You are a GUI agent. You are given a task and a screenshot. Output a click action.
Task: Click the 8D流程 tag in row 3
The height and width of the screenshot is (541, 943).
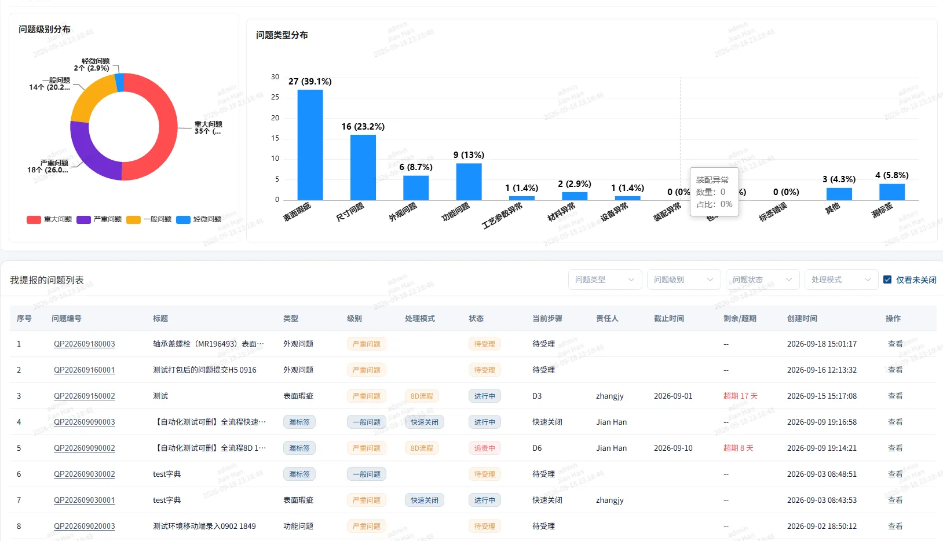(x=422, y=396)
